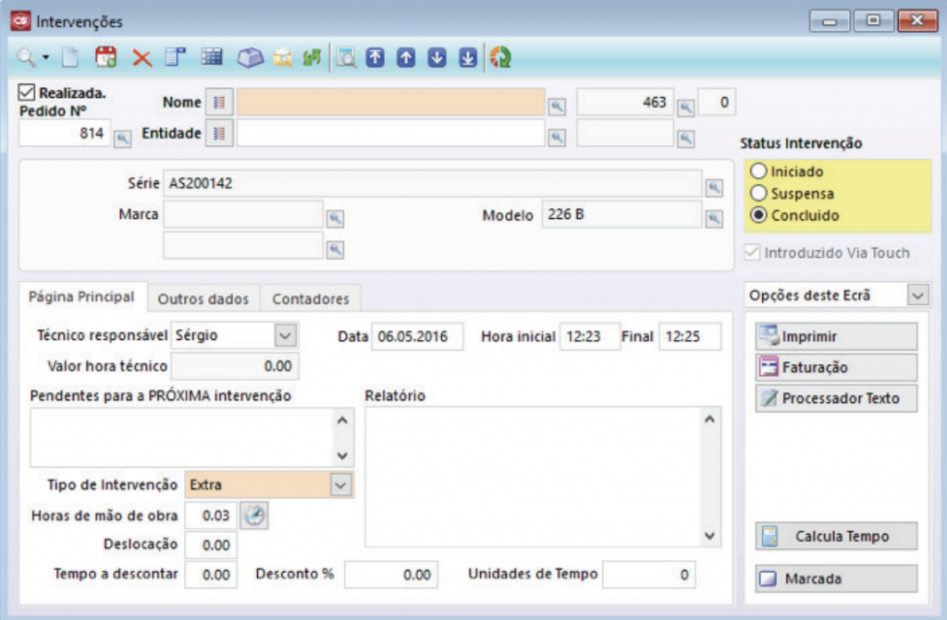This screenshot has height=620, width=947.
Task: Open the table grid view icon
Action: tap(212, 56)
